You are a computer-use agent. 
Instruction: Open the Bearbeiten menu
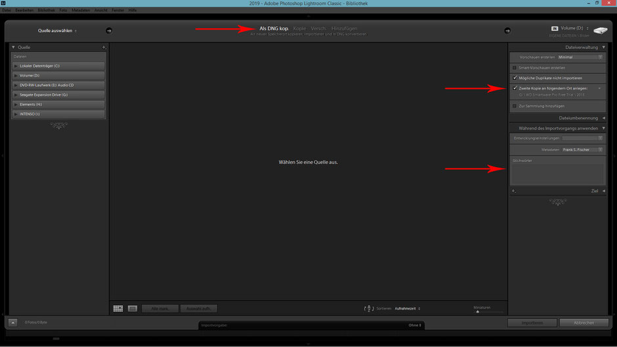24,10
